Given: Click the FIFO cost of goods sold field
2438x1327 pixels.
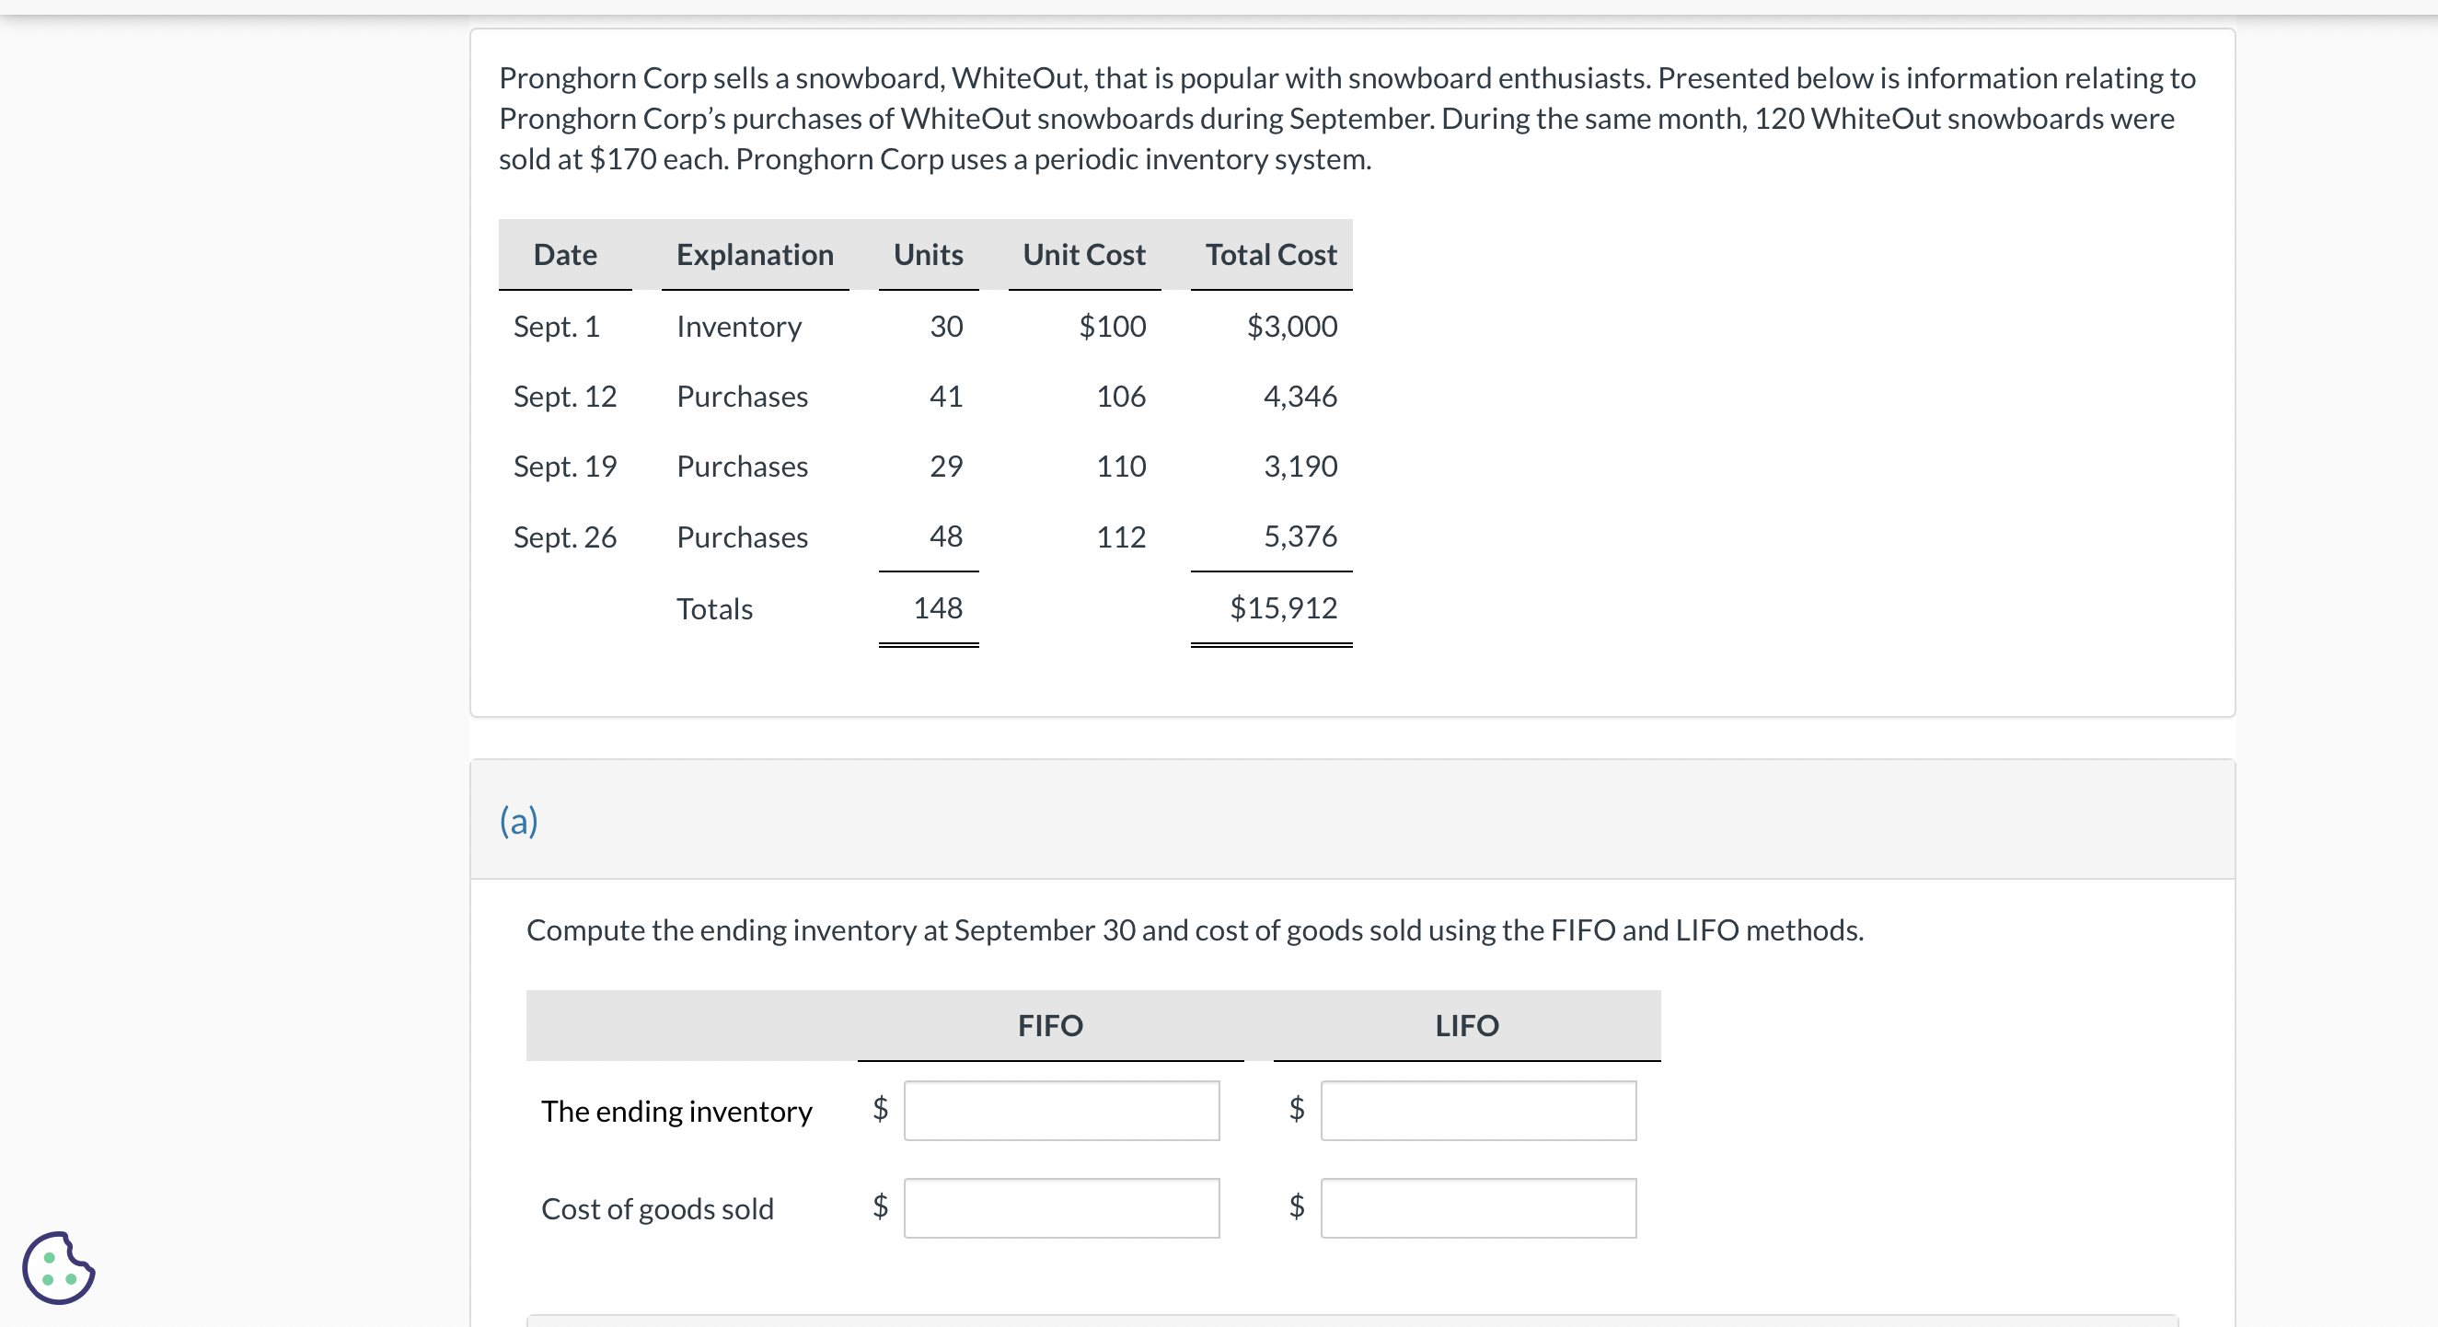Looking at the screenshot, I should (x=1061, y=1207).
